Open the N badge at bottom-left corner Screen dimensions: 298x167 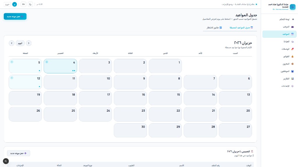(x=6, y=161)
